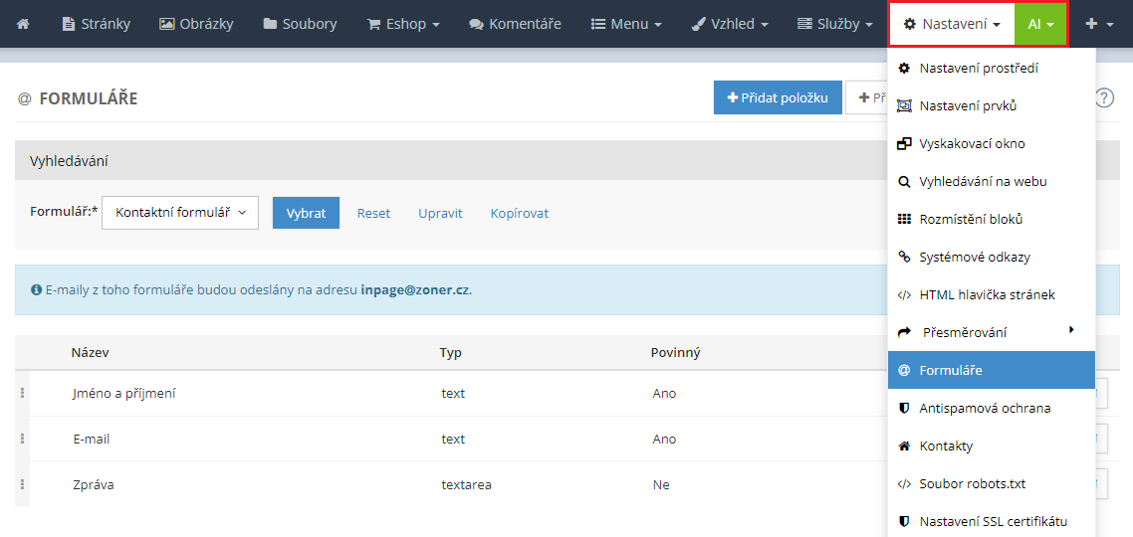The image size is (1133, 537).
Task: Click drag handle icon for Zpráva row
Action: click(22, 484)
